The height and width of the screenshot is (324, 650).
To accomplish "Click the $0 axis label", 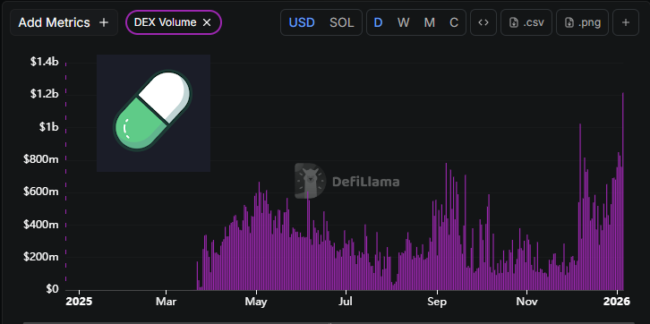I will pos(52,289).
